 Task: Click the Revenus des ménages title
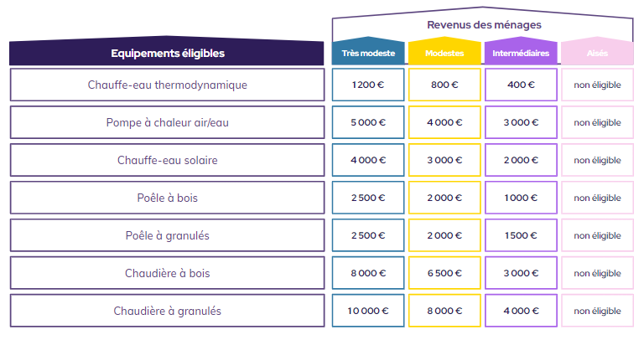(484, 24)
